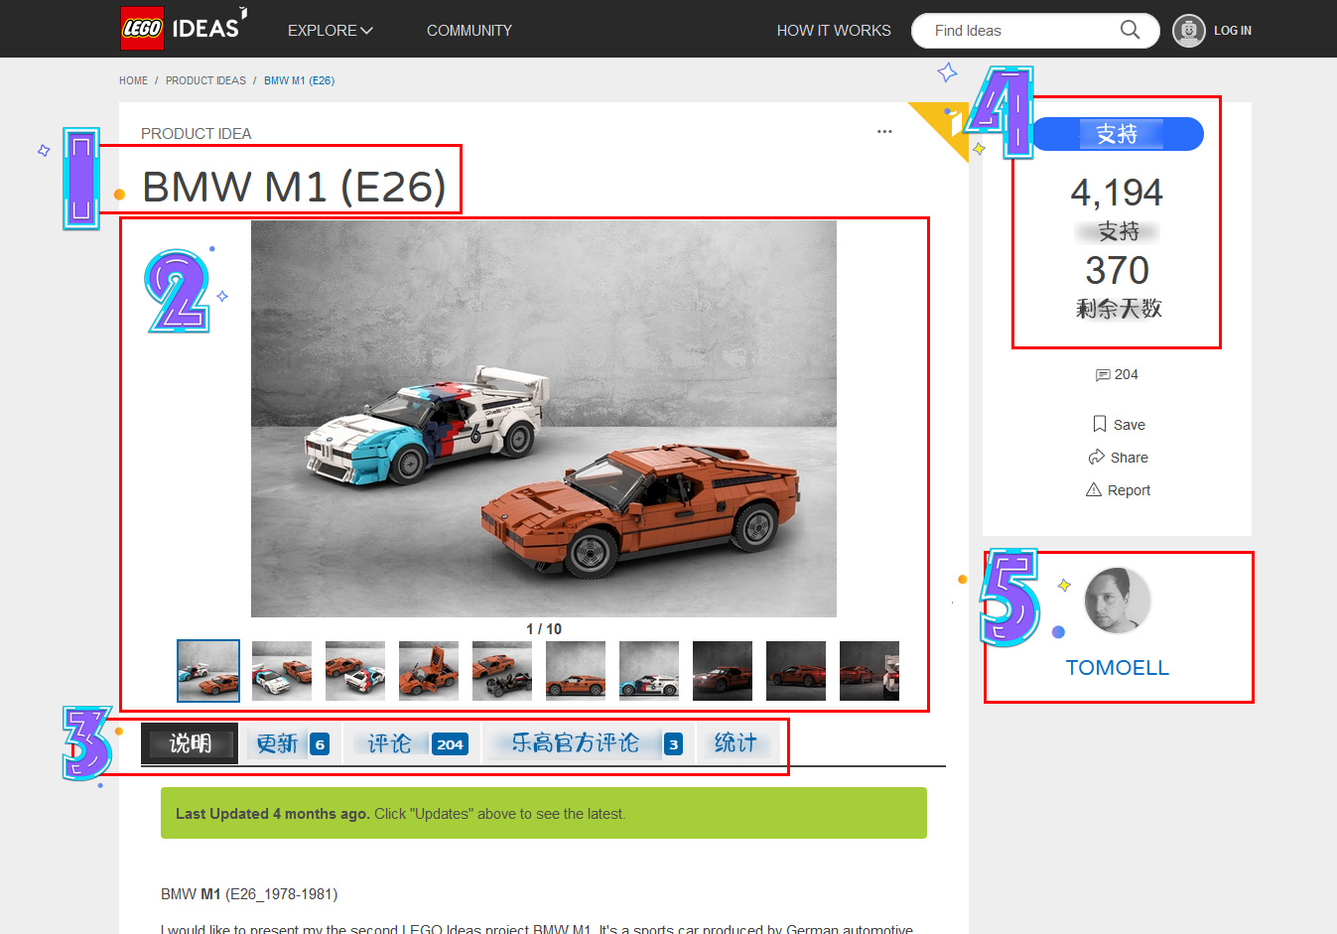Click the 1 / 10 image counter
The image size is (1337, 934).
[544, 629]
